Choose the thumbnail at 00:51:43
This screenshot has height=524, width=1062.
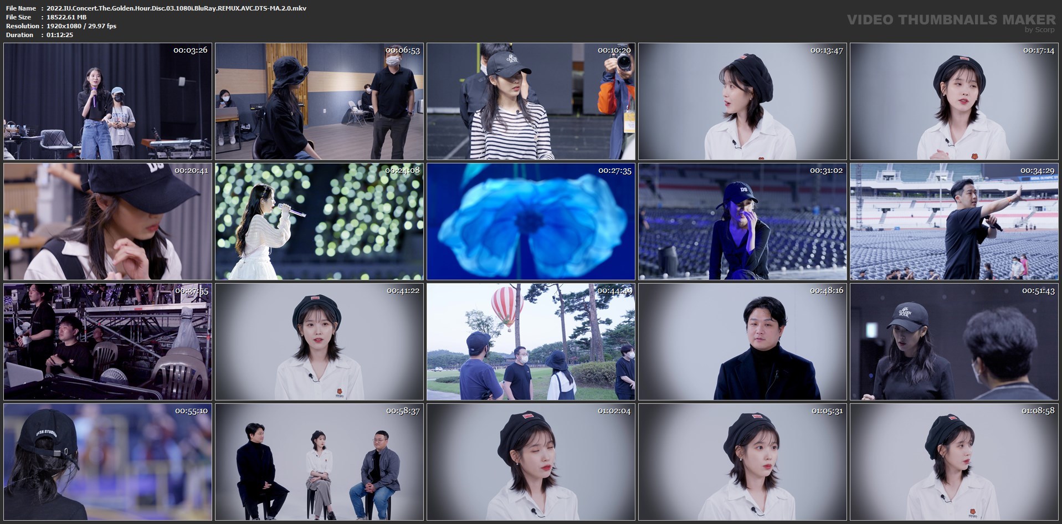coord(954,342)
